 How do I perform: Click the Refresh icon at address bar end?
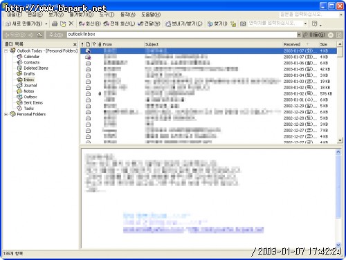click(339, 35)
